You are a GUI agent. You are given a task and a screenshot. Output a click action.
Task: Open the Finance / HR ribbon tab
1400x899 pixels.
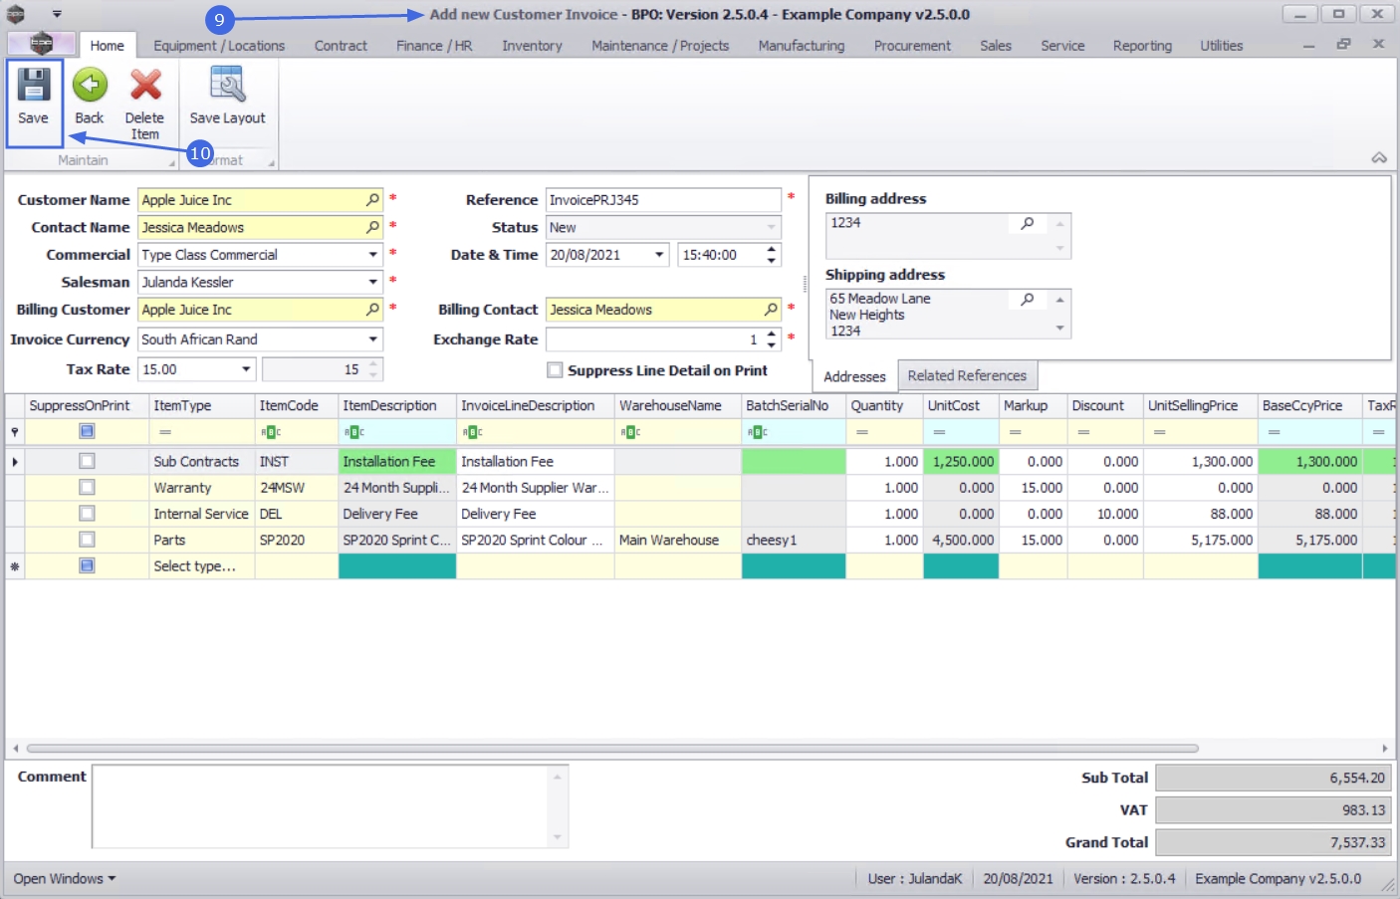(433, 46)
